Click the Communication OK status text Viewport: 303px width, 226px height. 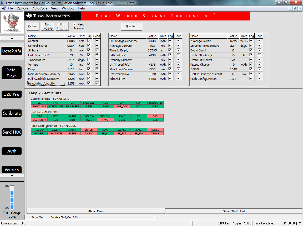(13, 223)
